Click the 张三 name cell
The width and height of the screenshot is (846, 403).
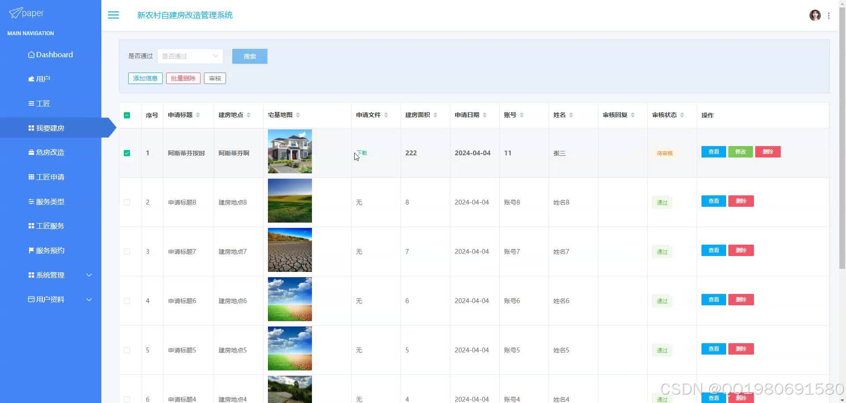[560, 153]
